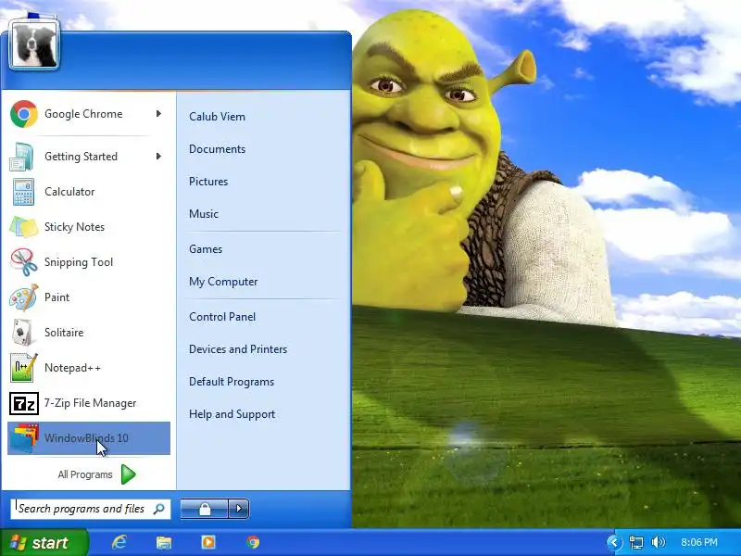Screen dimensions: 741x556
Task: Click the green All Programs arrow
Action: [x=128, y=474]
